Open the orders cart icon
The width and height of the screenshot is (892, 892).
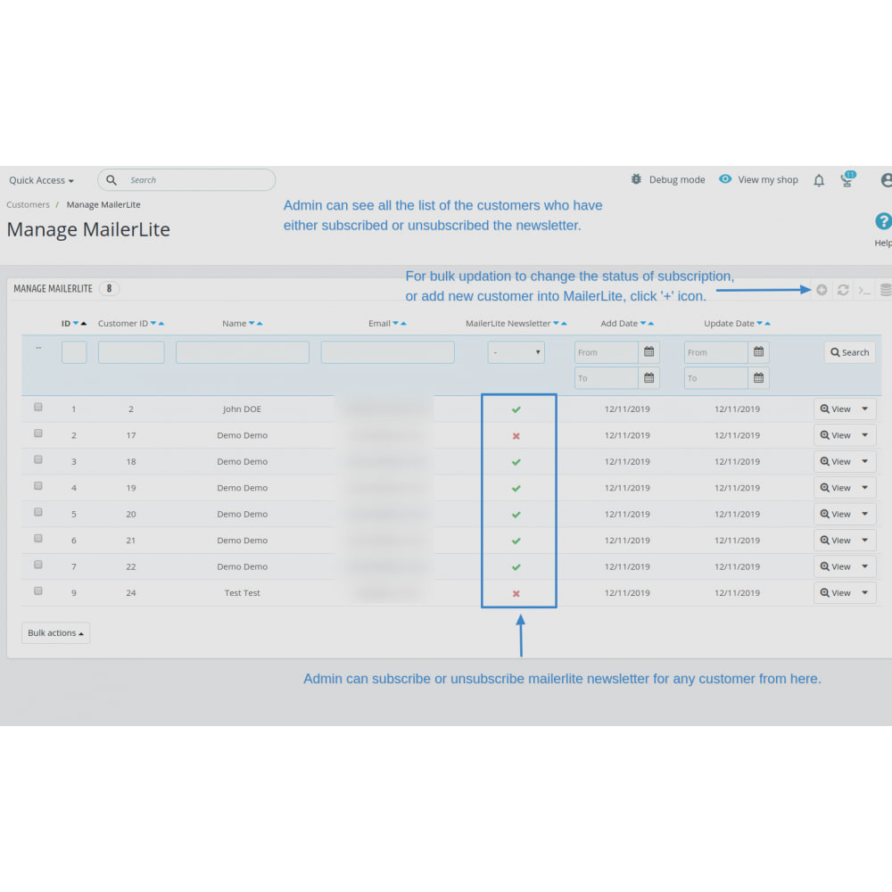click(x=847, y=180)
